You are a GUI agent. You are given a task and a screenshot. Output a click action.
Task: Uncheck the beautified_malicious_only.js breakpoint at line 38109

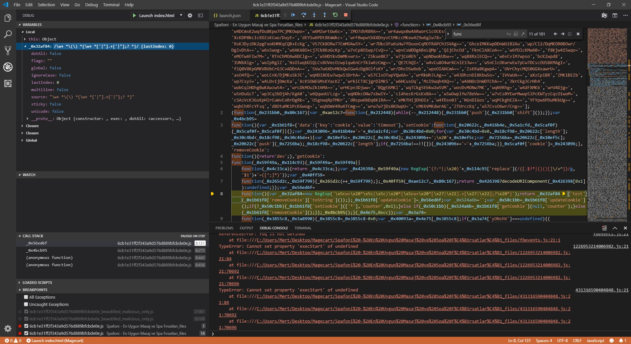[x=26, y=319]
